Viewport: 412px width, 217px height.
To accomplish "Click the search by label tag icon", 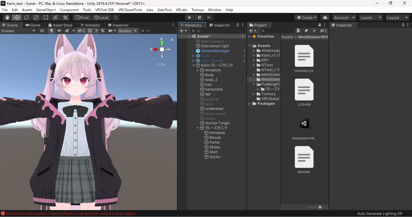I will [x=306, y=31].
